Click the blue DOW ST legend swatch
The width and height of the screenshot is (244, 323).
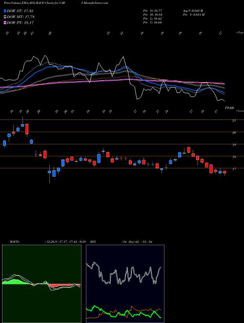pyautogui.click(x=5, y=11)
